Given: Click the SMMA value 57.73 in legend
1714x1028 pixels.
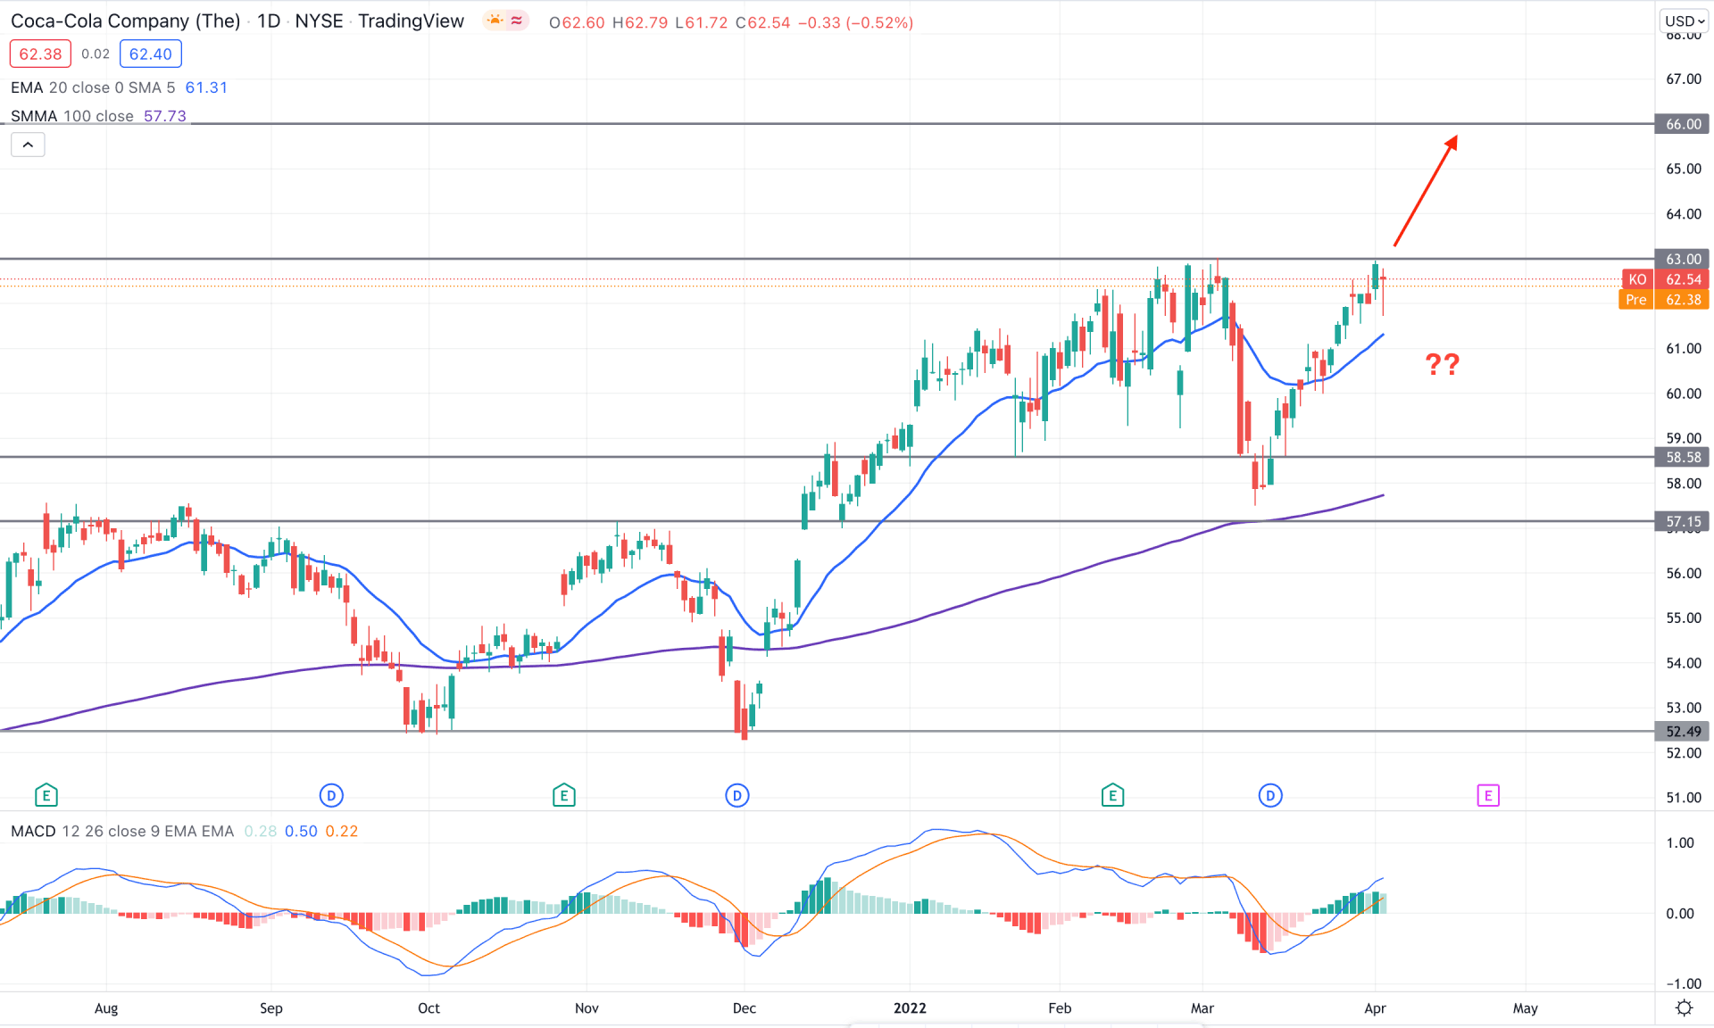Looking at the screenshot, I should tap(165, 116).
